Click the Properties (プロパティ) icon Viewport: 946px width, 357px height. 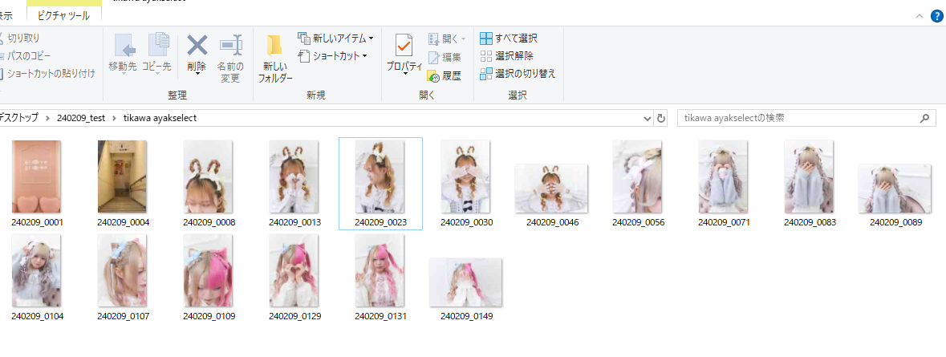(404, 46)
